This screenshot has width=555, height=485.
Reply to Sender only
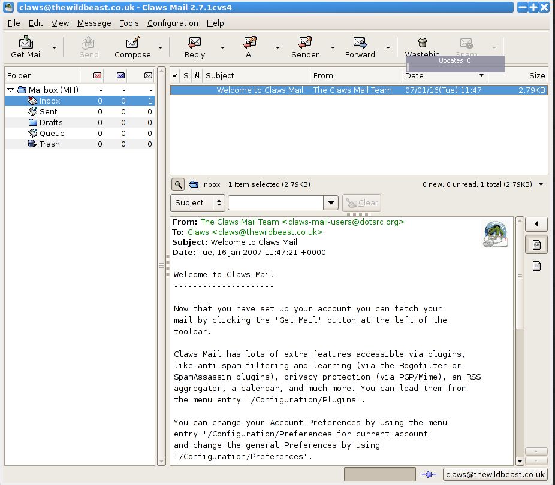coord(304,47)
